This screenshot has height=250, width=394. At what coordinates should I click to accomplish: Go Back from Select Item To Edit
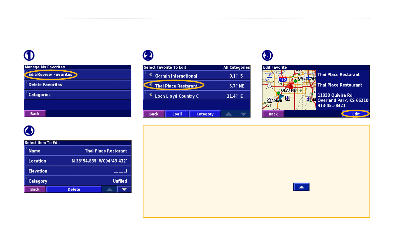[35, 189]
